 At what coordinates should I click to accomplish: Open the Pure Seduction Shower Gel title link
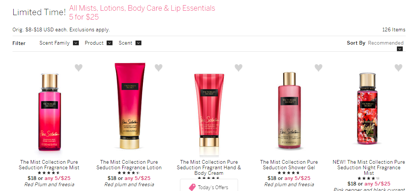289,165
